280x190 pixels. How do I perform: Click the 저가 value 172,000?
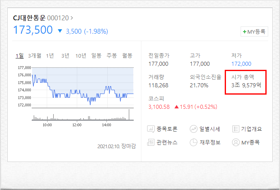coord(241,64)
